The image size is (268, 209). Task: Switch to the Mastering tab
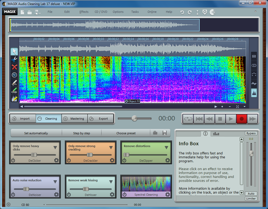pos(75,118)
